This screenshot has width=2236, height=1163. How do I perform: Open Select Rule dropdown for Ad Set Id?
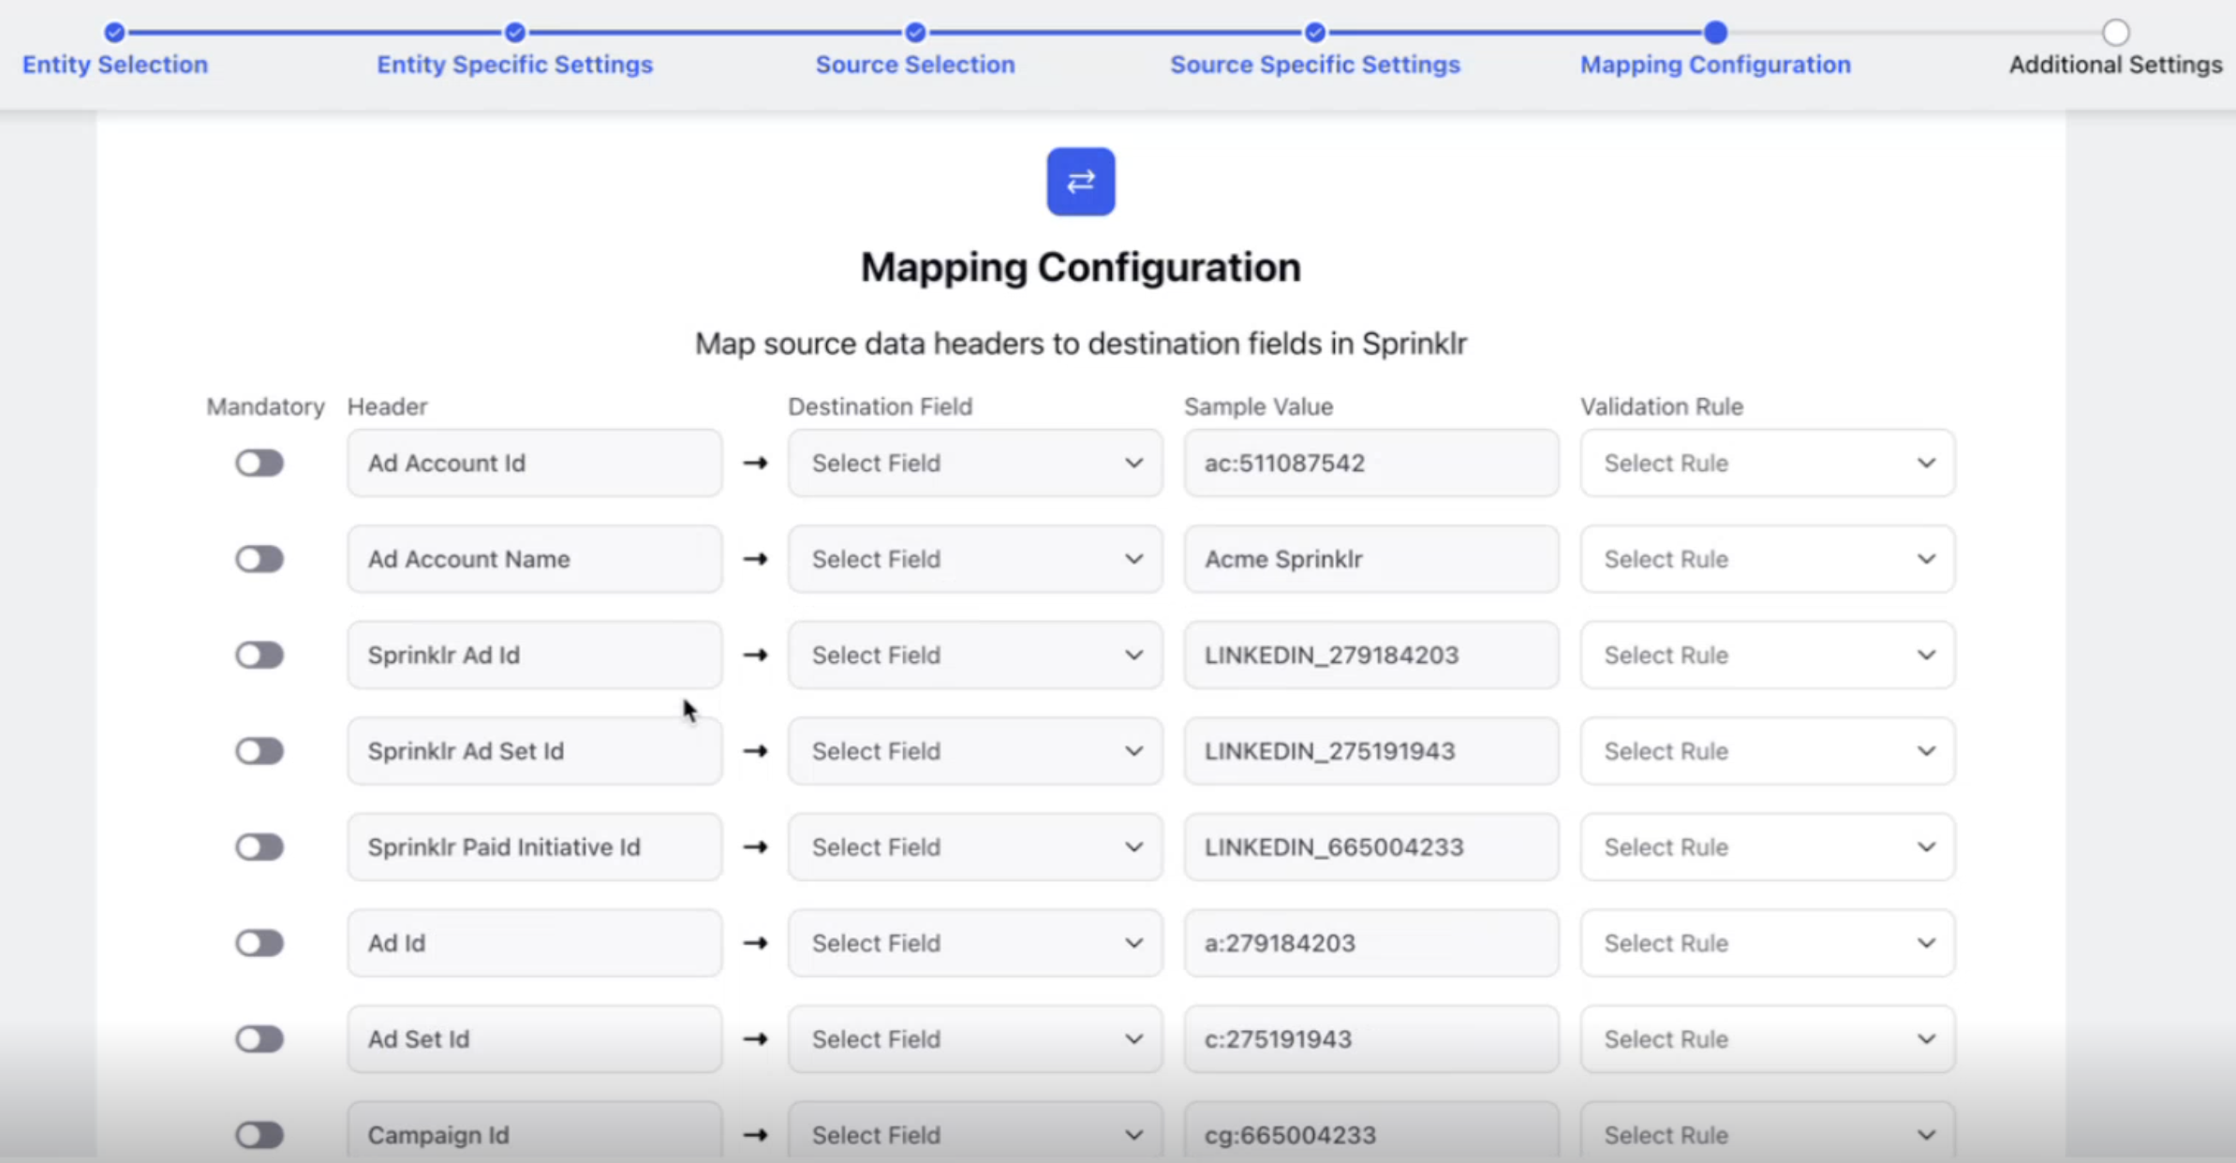[1768, 1038]
